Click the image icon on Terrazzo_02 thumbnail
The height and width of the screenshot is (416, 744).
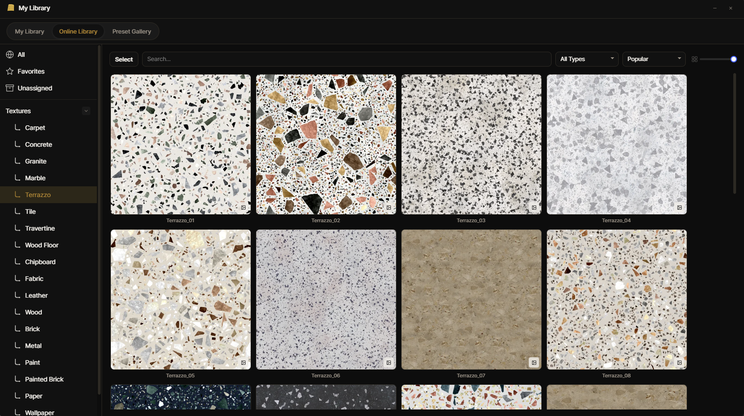389,207
